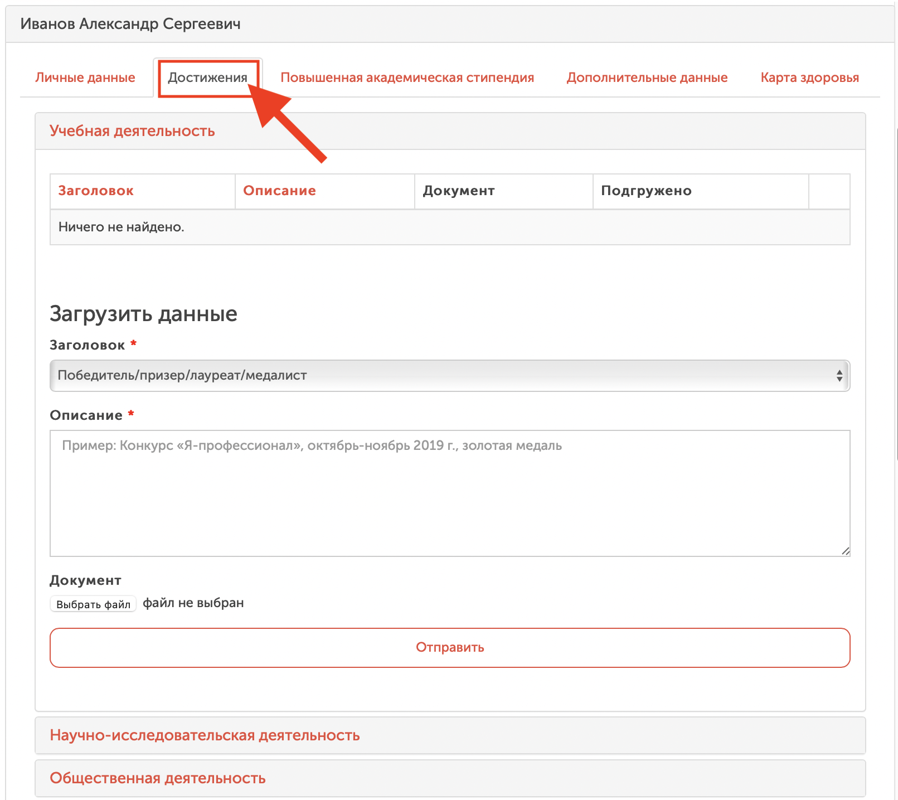Expand the Научно-исследовательская деятельность section
The height and width of the screenshot is (800, 898).
205,735
